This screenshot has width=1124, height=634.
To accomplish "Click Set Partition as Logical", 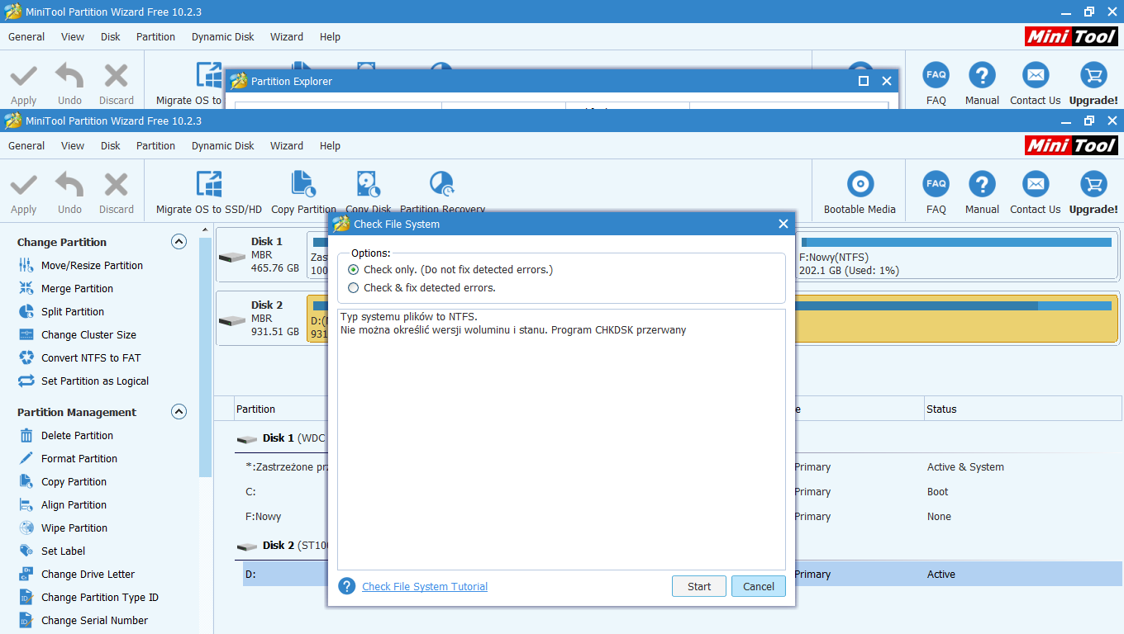I will click(95, 381).
